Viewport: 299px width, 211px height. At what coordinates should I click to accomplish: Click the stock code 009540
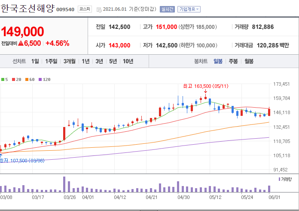pos(65,9)
